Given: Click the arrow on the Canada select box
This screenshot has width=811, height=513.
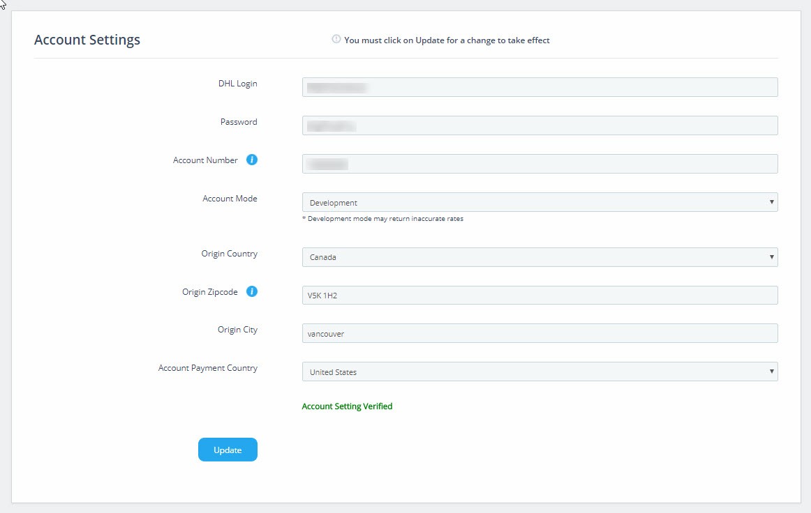Looking at the screenshot, I should pyautogui.click(x=771, y=256).
